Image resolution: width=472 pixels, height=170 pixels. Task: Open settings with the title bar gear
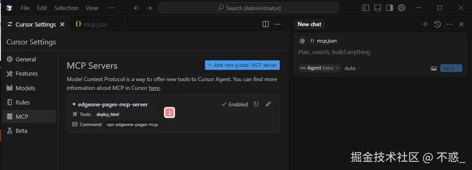(402, 8)
